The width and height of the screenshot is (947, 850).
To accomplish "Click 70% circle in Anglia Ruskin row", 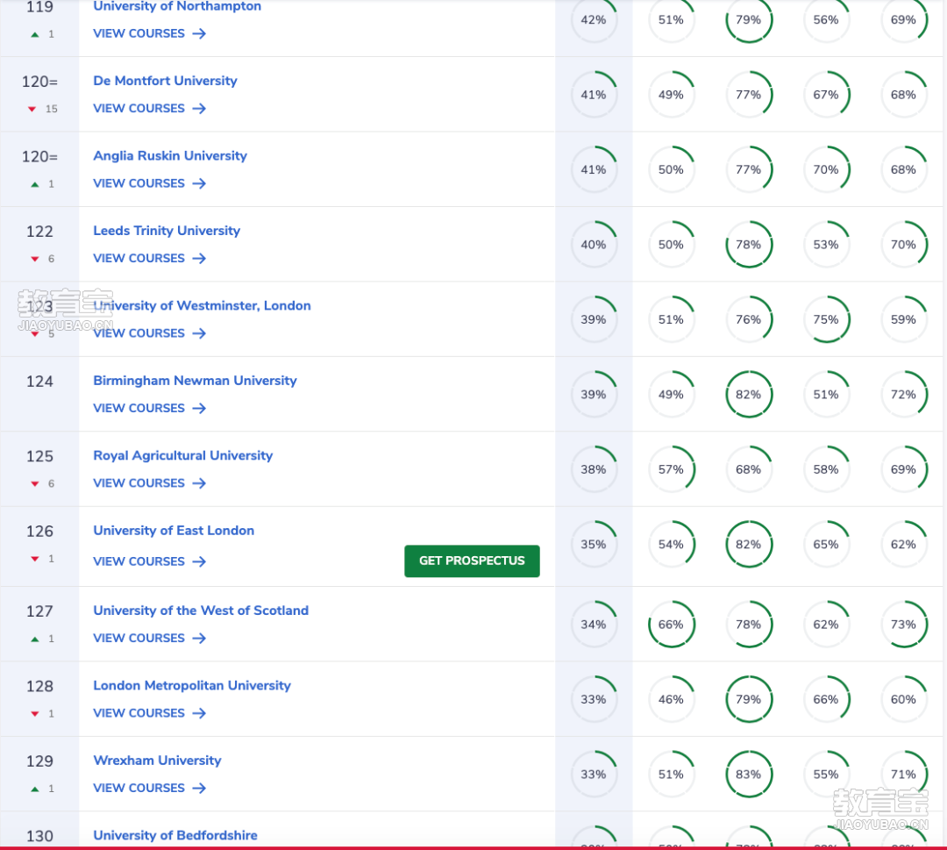I will point(826,170).
